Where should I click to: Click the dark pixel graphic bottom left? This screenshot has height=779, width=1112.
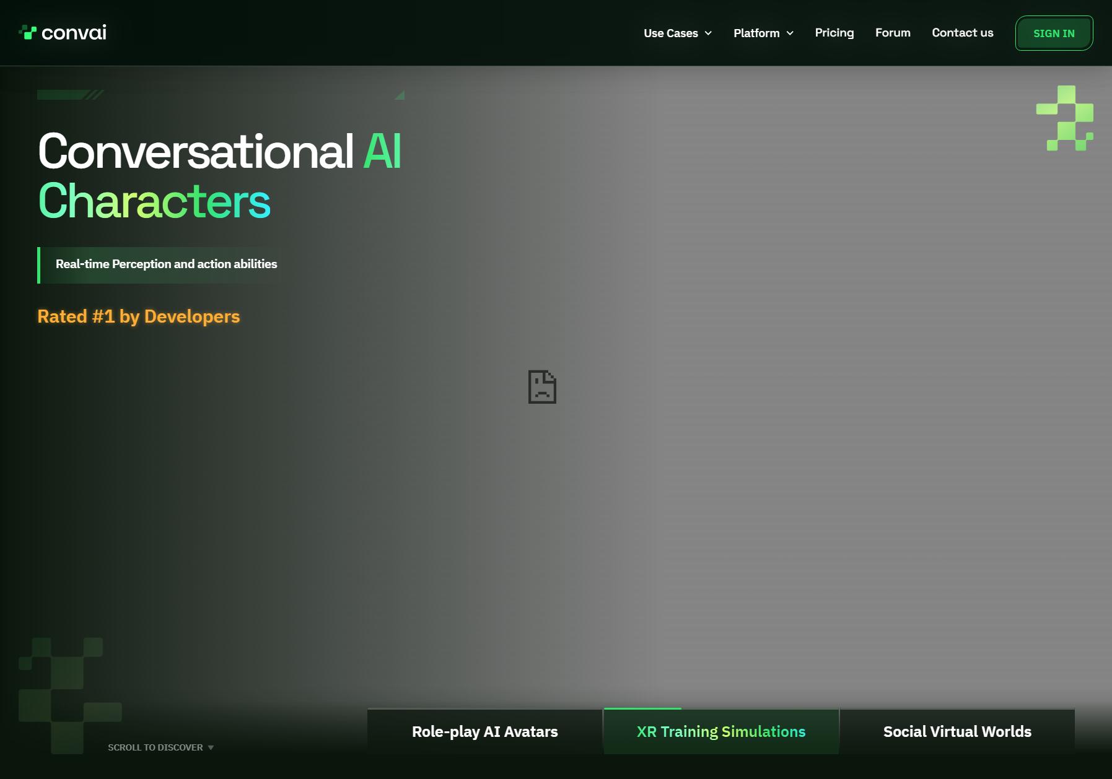click(x=70, y=695)
